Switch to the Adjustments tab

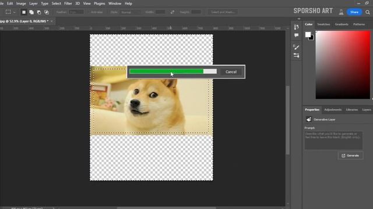333,110
